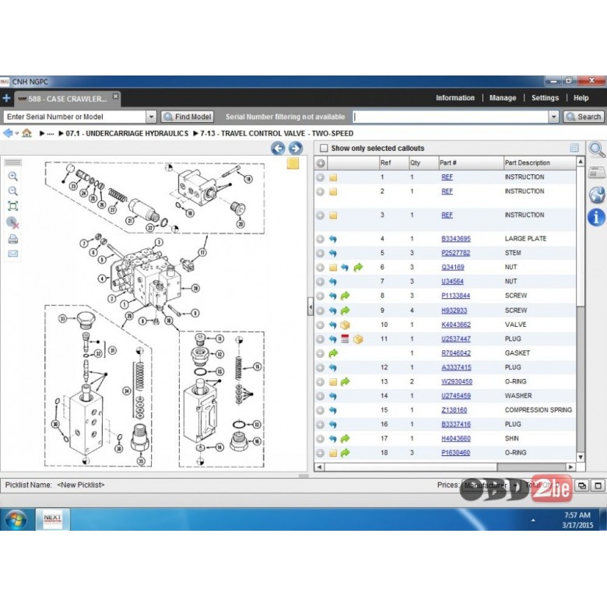This screenshot has height=607, width=607.
Task: Go to next illustration arrow
Action: 296,149
